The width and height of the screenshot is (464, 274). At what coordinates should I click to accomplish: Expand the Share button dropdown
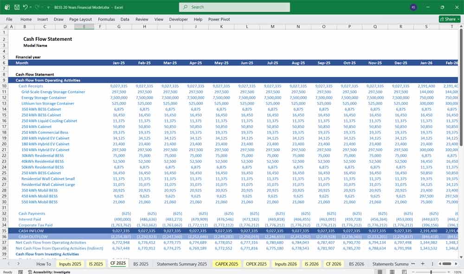point(458,19)
